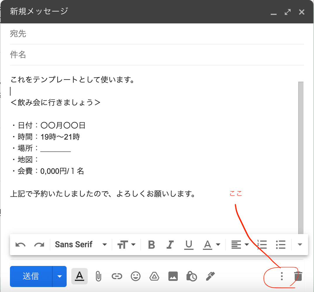Viewport: 314px width, 292px height.
Task: Open the text alignment dropdown
Action: point(240,245)
